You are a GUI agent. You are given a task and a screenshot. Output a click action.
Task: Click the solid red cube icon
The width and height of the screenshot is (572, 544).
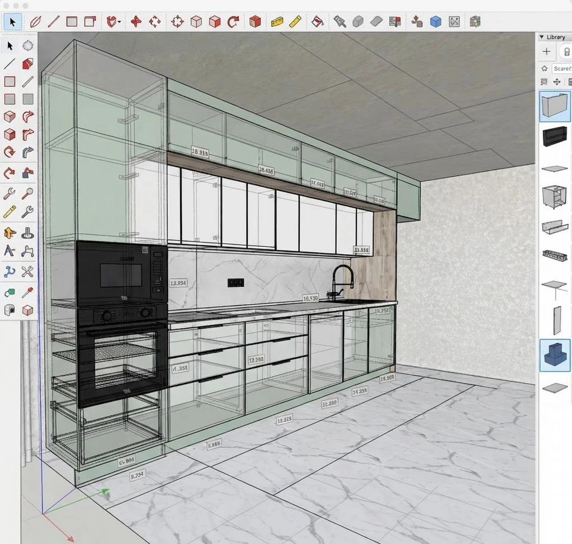[x=254, y=22]
